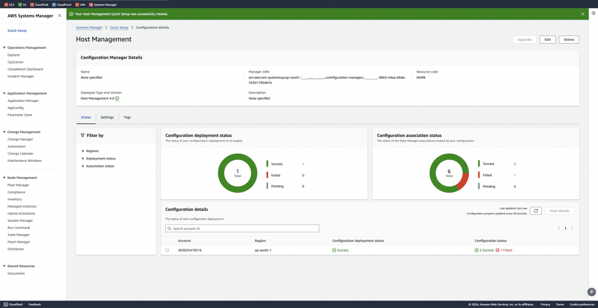598x308 pixels.
Task: Dismiss the green success banner
Action: click(582, 14)
